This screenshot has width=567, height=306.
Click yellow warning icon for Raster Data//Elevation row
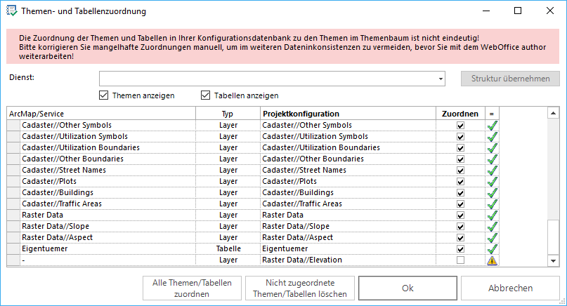(x=492, y=260)
